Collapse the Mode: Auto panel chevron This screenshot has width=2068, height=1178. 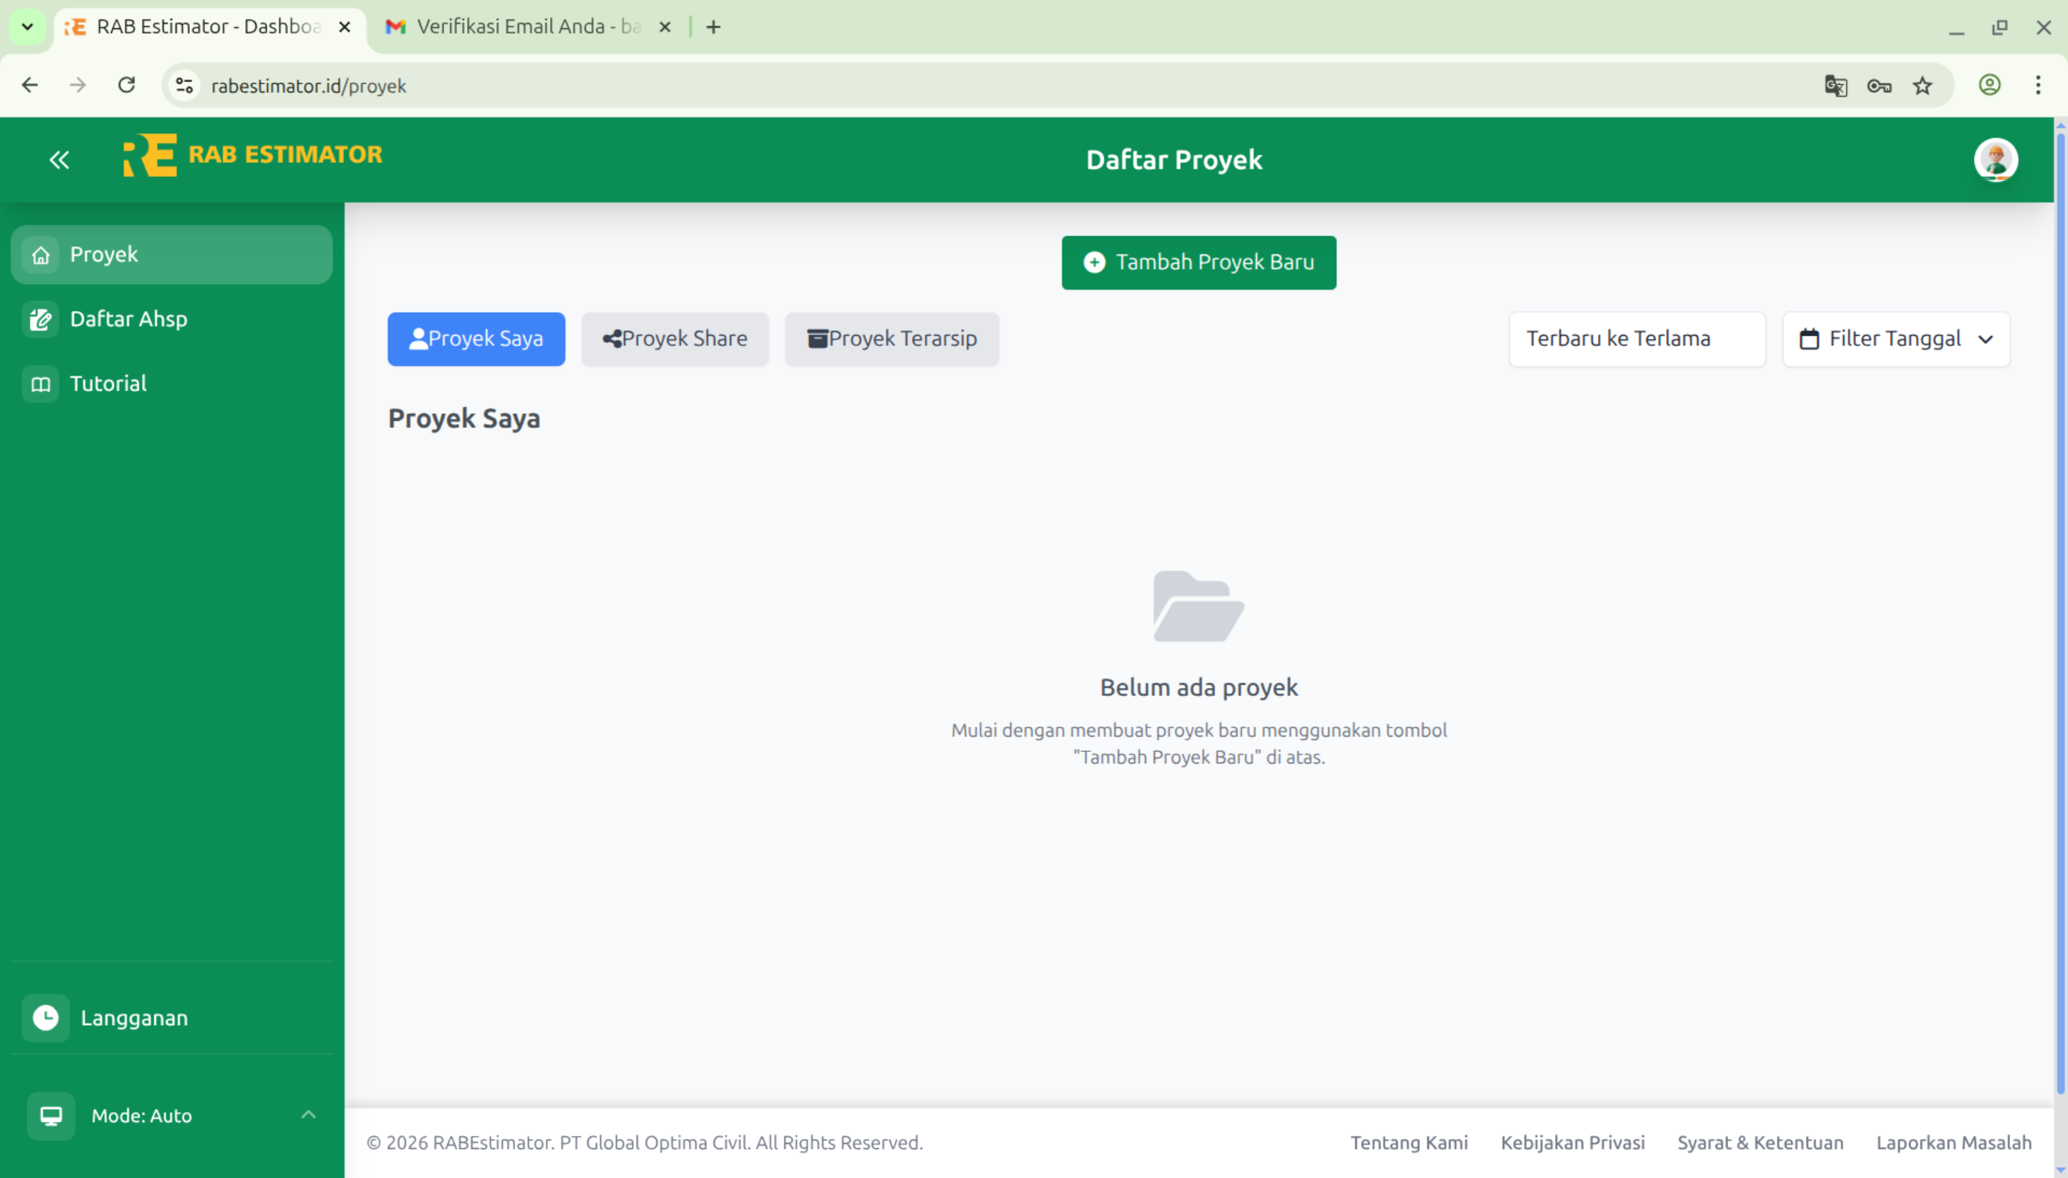coord(308,1115)
